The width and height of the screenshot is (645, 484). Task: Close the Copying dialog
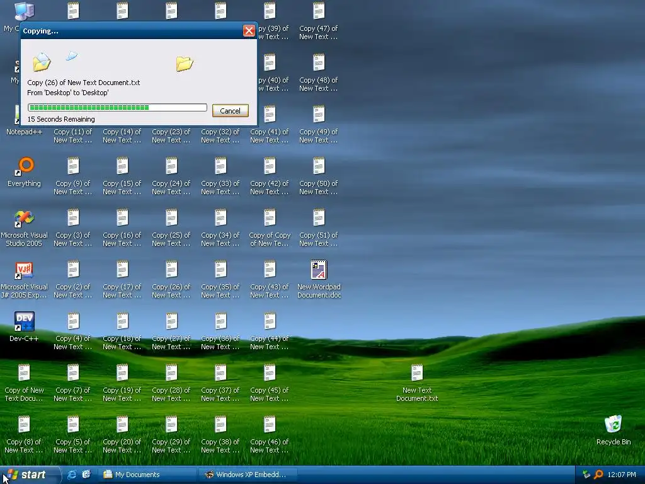(x=249, y=31)
